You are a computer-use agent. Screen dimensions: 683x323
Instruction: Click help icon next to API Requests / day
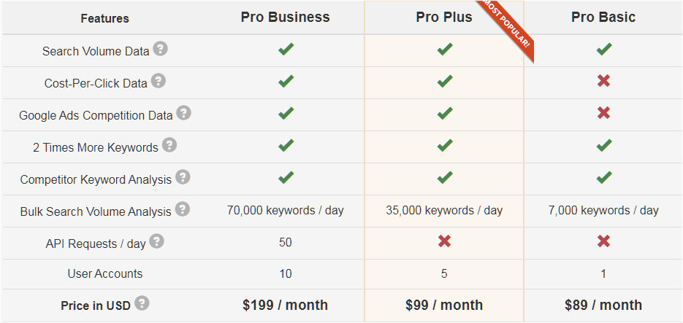pyautogui.click(x=156, y=241)
